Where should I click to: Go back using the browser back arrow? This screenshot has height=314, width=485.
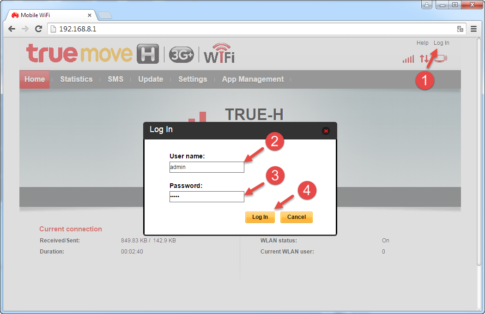[12, 29]
